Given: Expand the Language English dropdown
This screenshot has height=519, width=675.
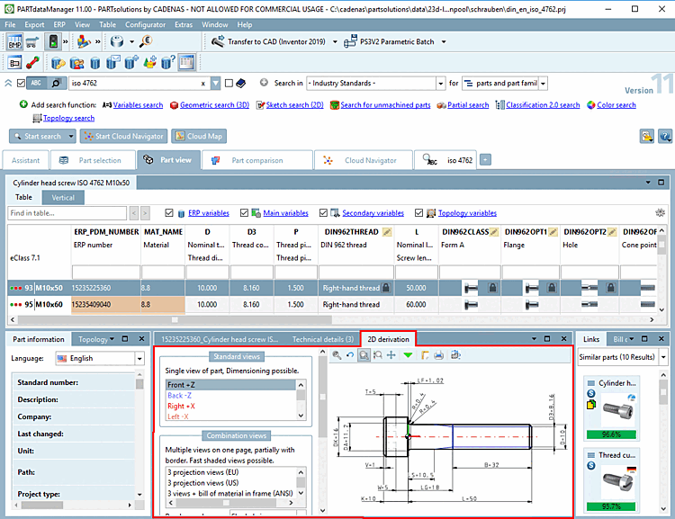Looking at the screenshot, I should click(x=139, y=359).
